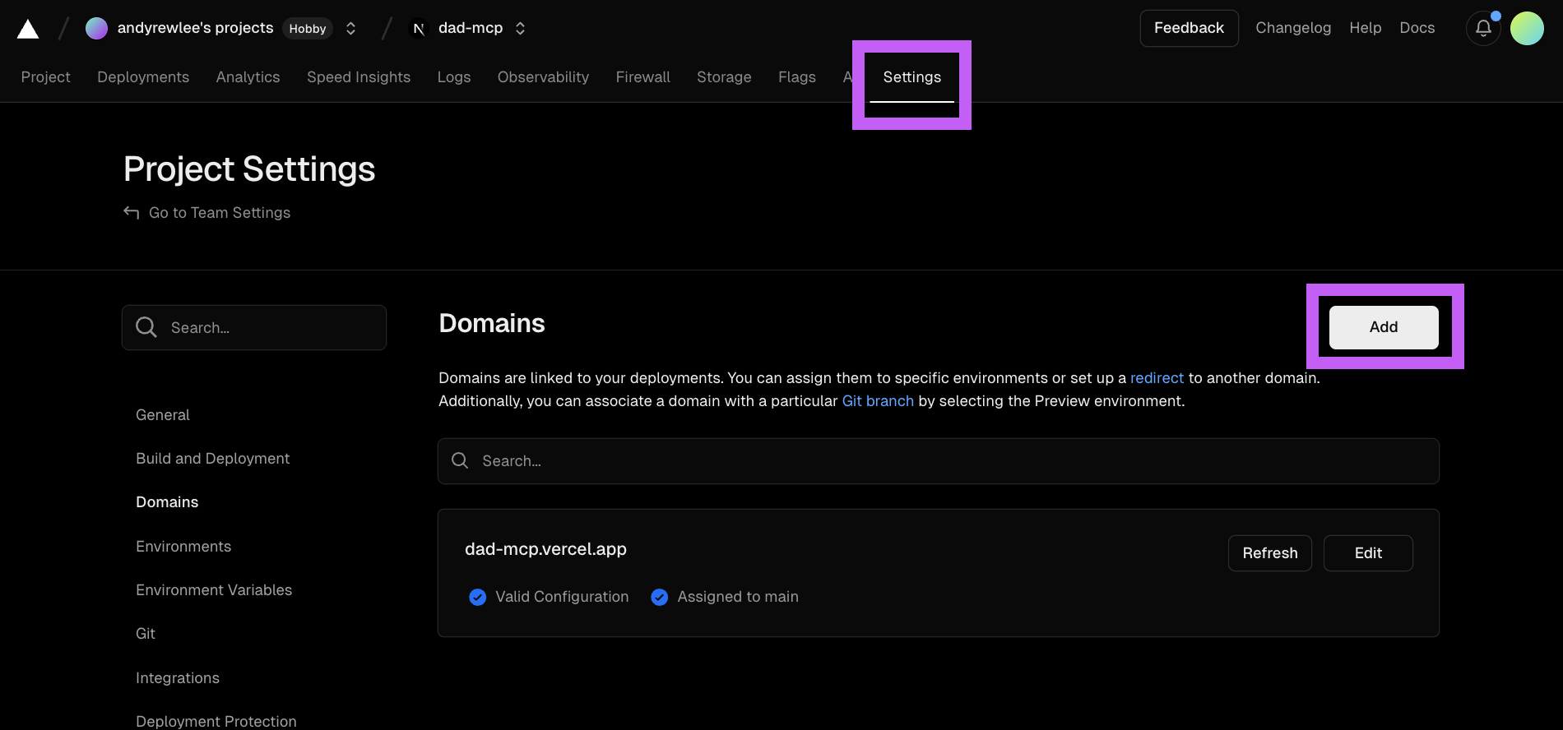Open the user avatar menu
This screenshot has width=1563, height=730.
pyautogui.click(x=1527, y=28)
